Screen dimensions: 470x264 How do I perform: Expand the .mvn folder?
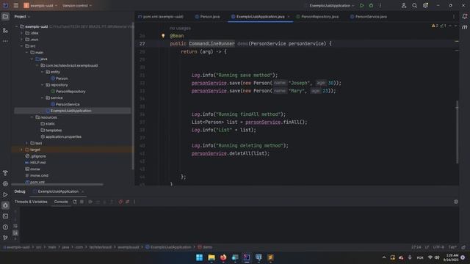[x=21, y=39]
